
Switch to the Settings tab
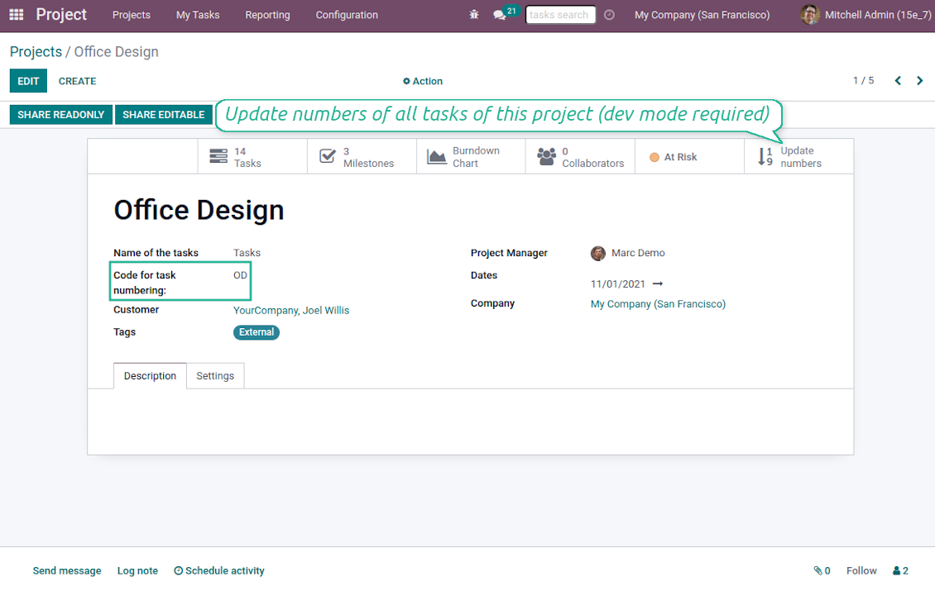(x=215, y=376)
